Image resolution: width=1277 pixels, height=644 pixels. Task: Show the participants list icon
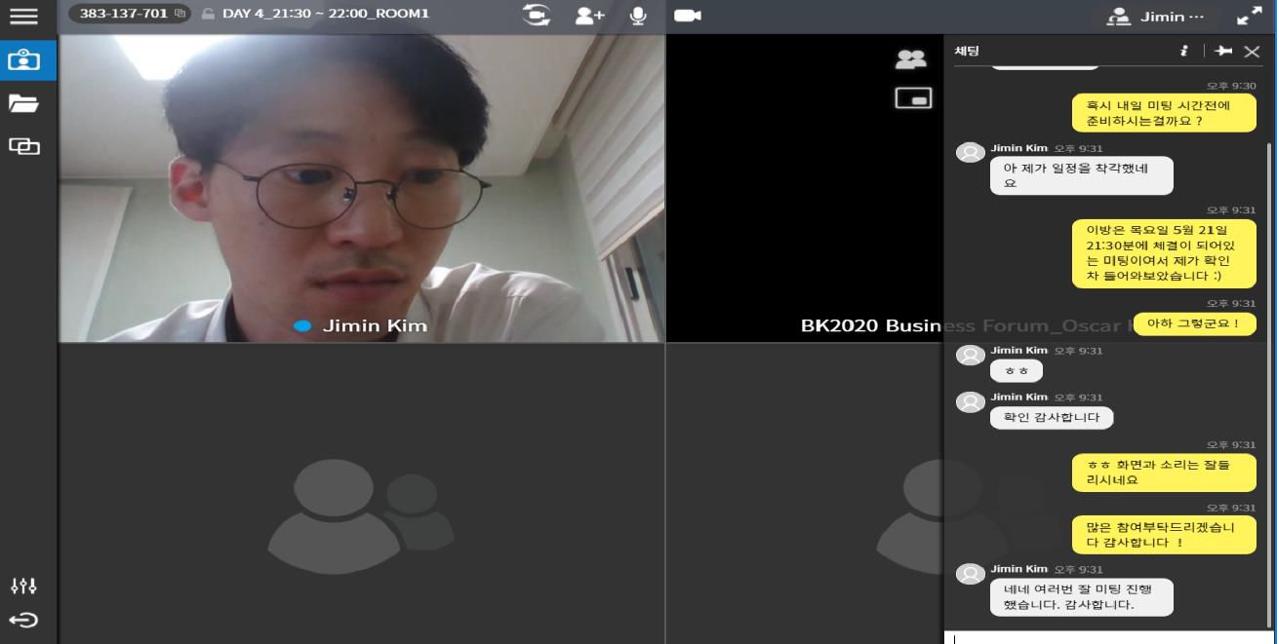point(911,59)
